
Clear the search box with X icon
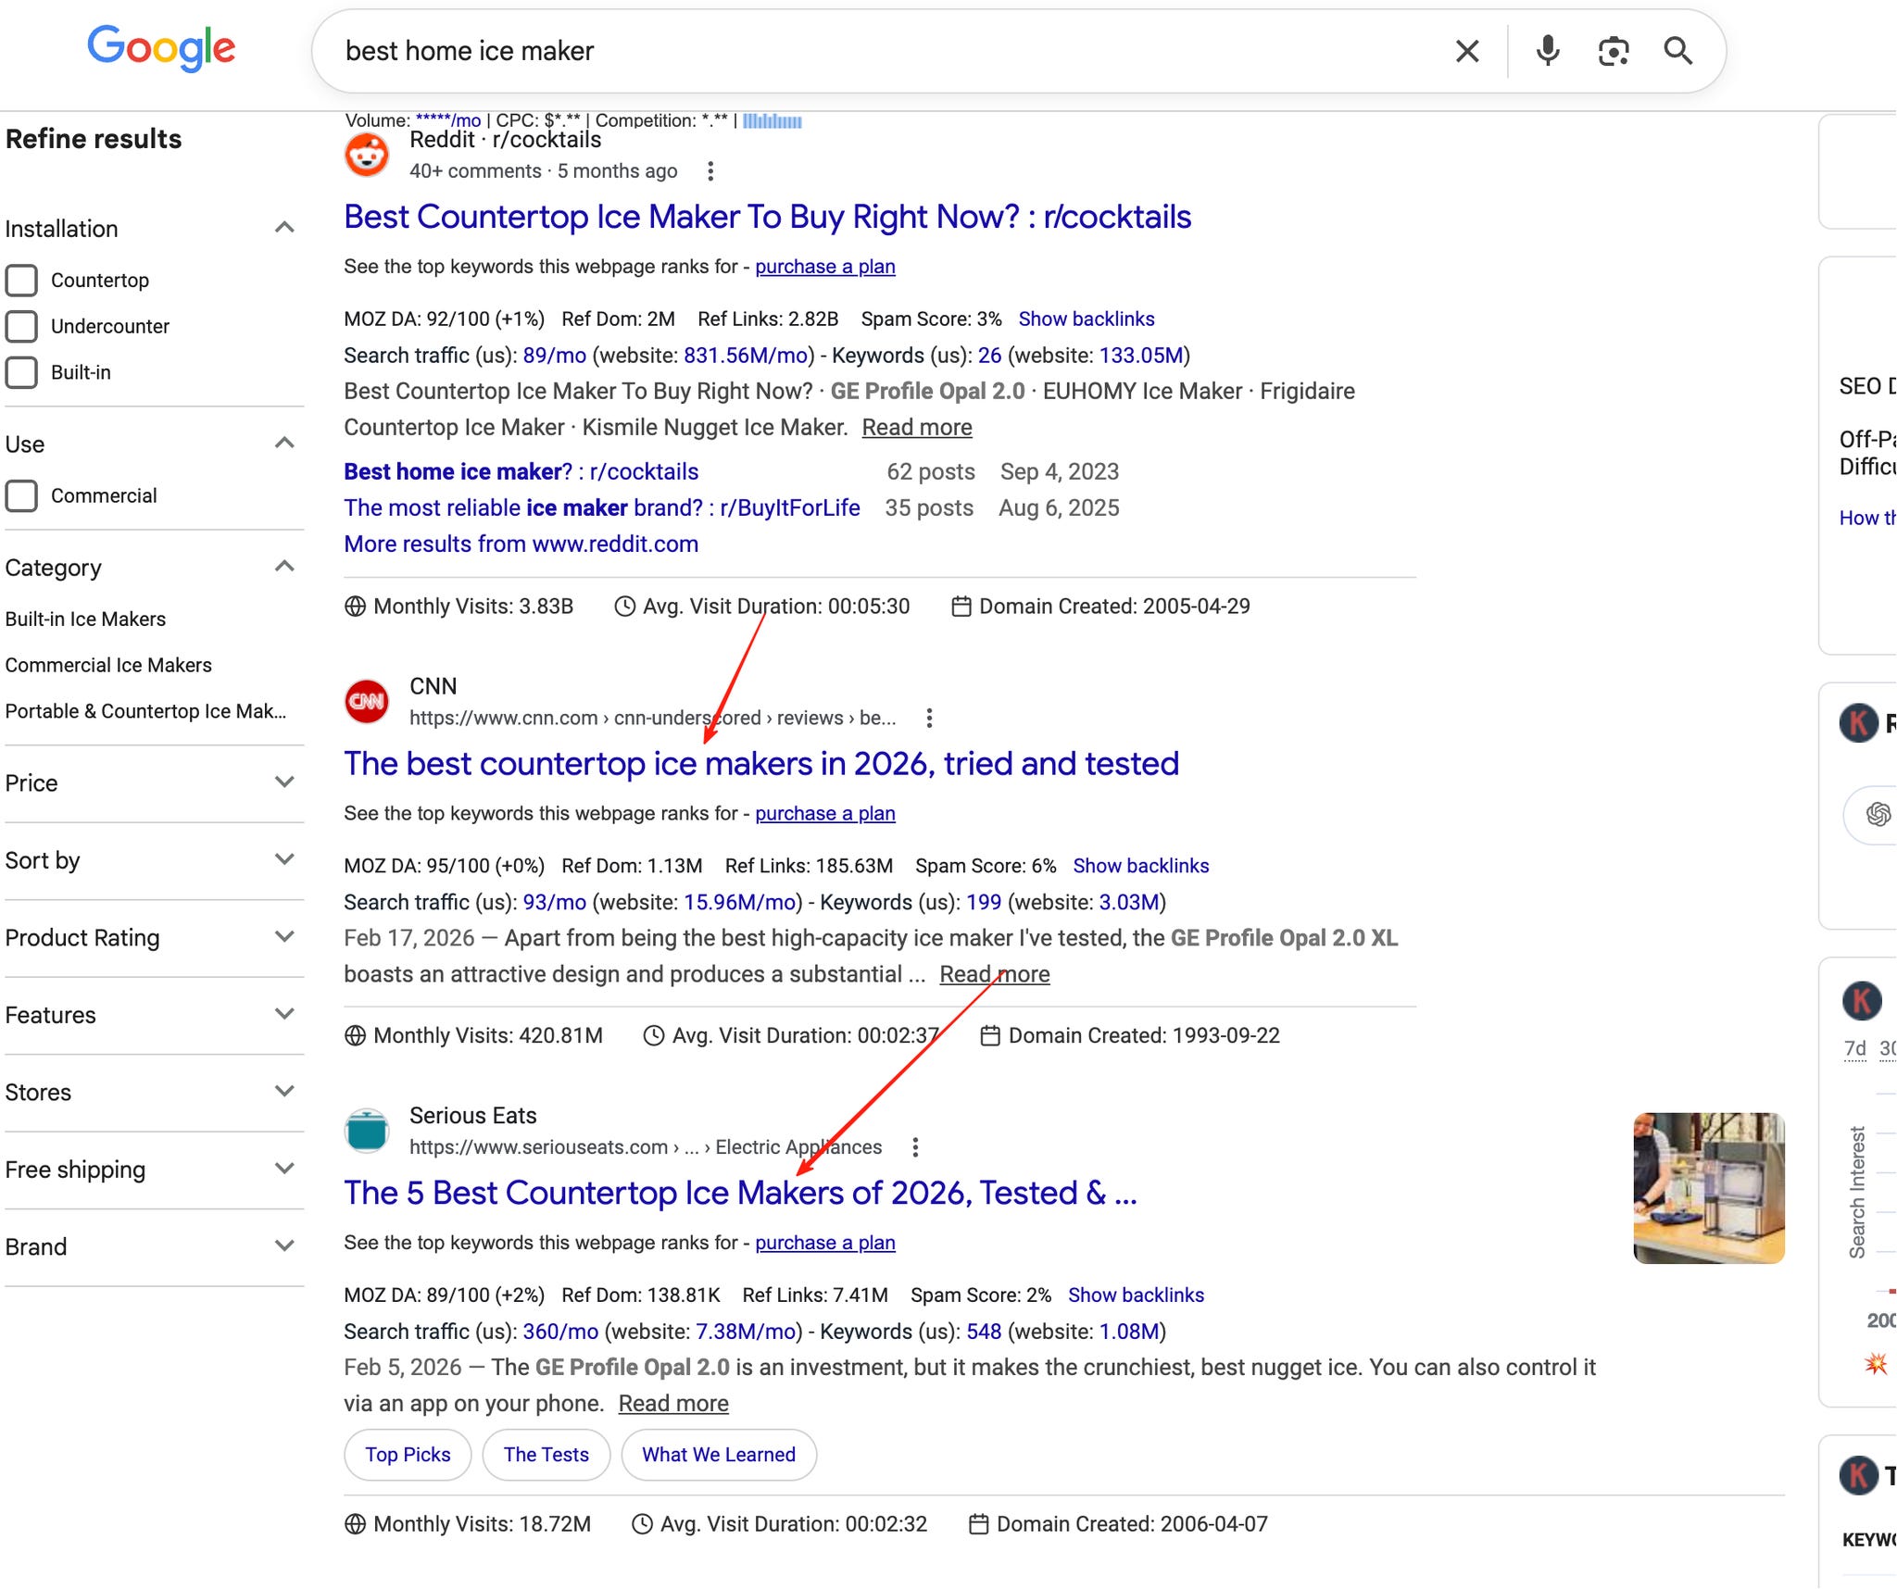point(1466,51)
